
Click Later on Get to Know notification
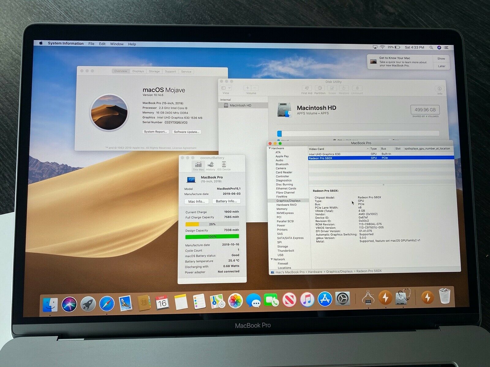(441, 66)
